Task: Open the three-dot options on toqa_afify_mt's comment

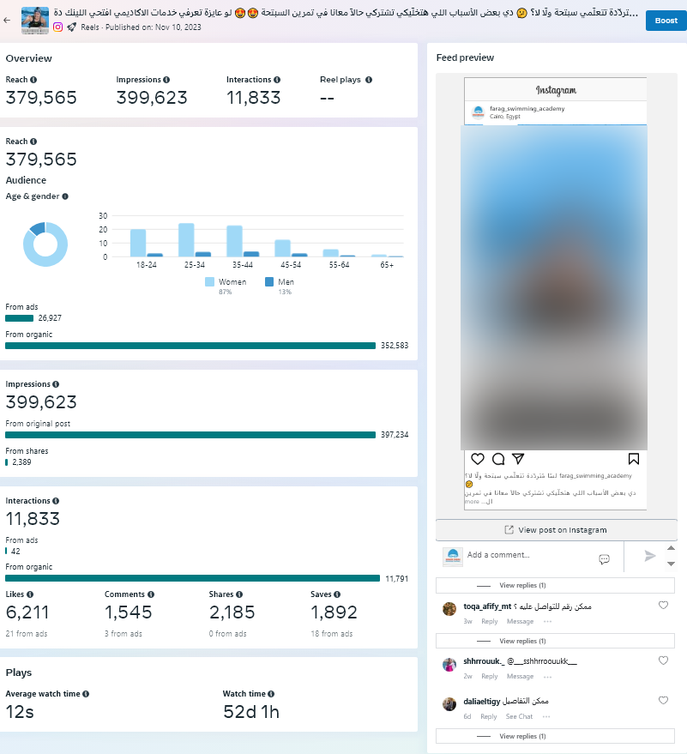Action: coord(547,621)
